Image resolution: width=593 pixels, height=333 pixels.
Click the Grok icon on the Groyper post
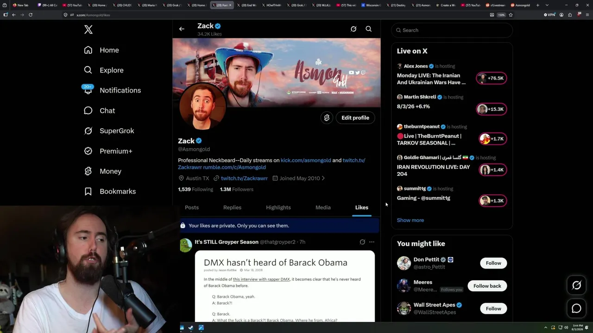tap(362, 242)
